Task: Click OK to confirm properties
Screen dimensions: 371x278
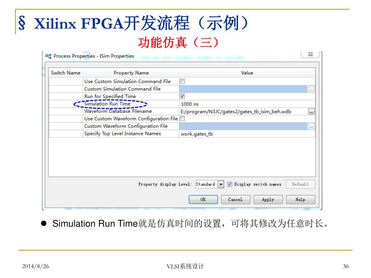Action: pyautogui.click(x=203, y=199)
